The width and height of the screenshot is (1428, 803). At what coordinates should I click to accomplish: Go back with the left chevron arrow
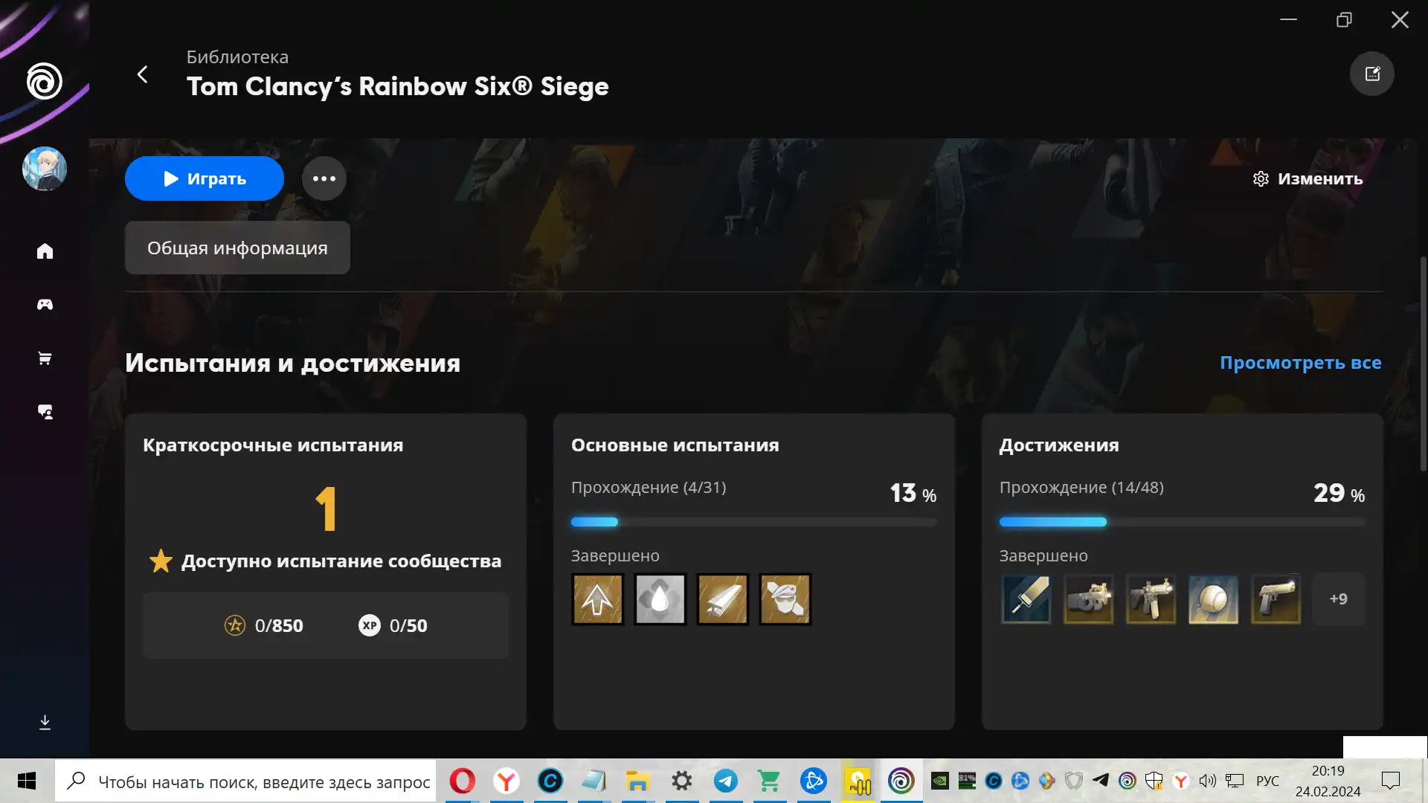(x=143, y=74)
